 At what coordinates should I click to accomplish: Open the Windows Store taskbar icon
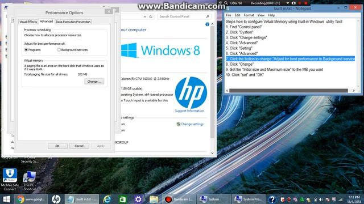123,199
